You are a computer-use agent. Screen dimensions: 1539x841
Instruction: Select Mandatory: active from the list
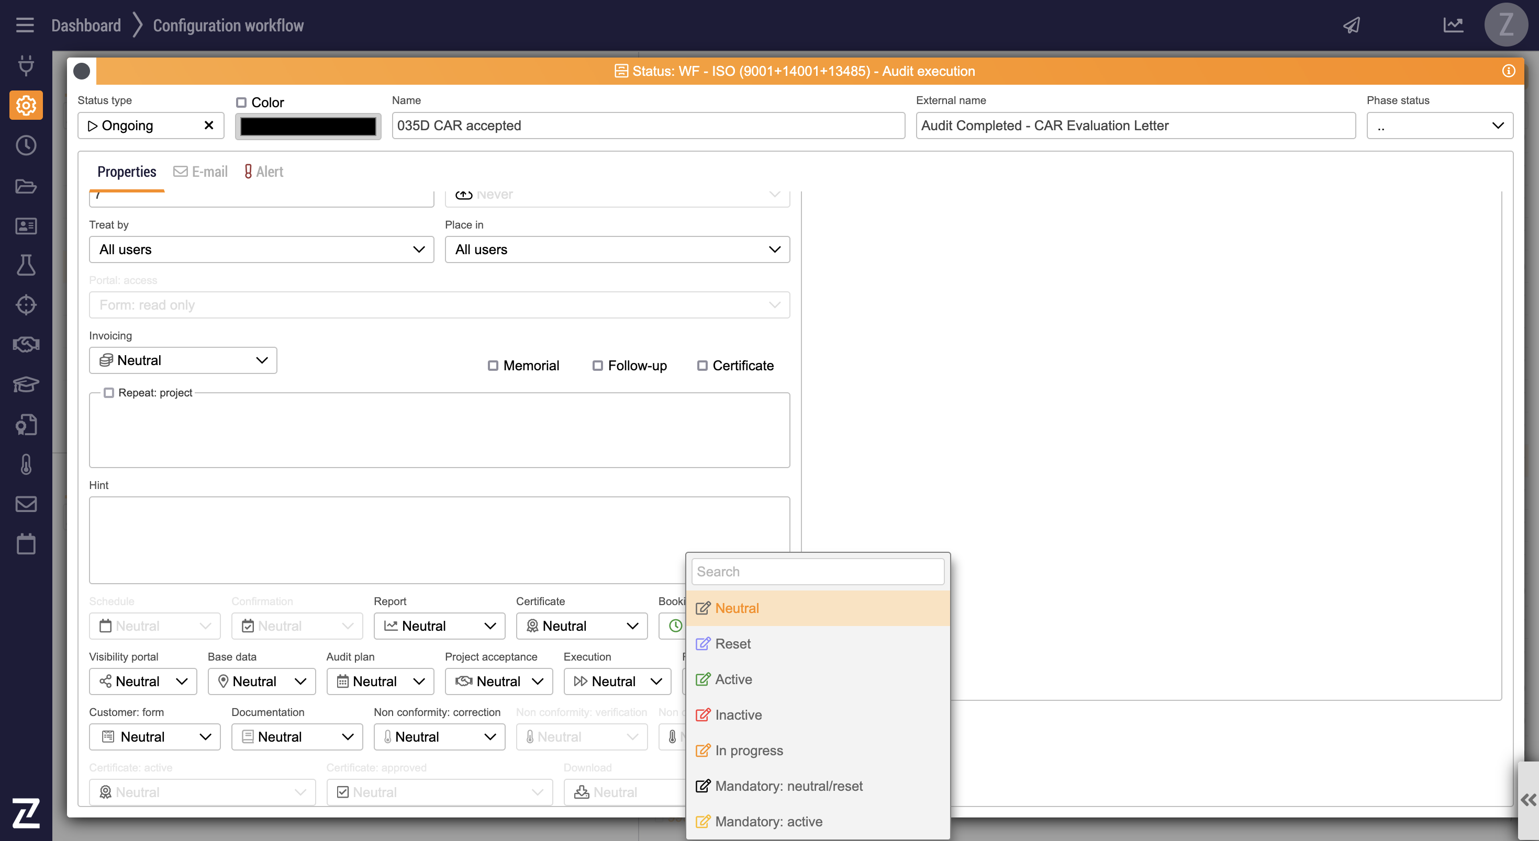768,821
